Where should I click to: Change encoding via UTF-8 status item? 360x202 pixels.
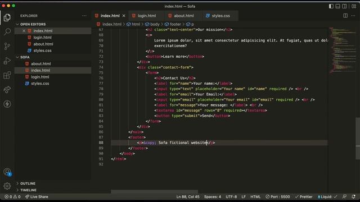pos(231,197)
